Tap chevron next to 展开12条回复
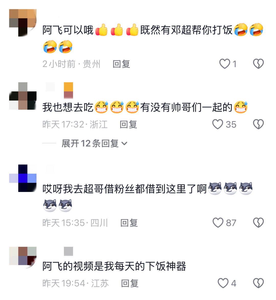 tap(124, 143)
